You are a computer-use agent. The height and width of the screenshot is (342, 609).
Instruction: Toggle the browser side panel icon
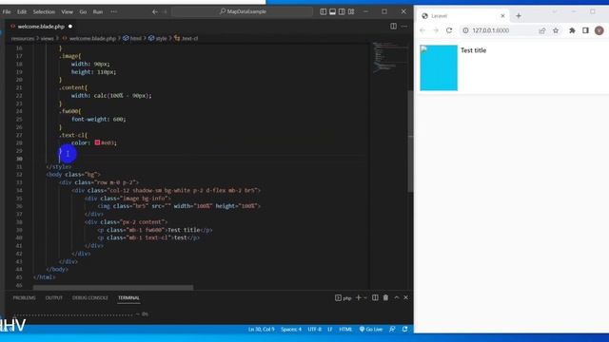point(586,30)
